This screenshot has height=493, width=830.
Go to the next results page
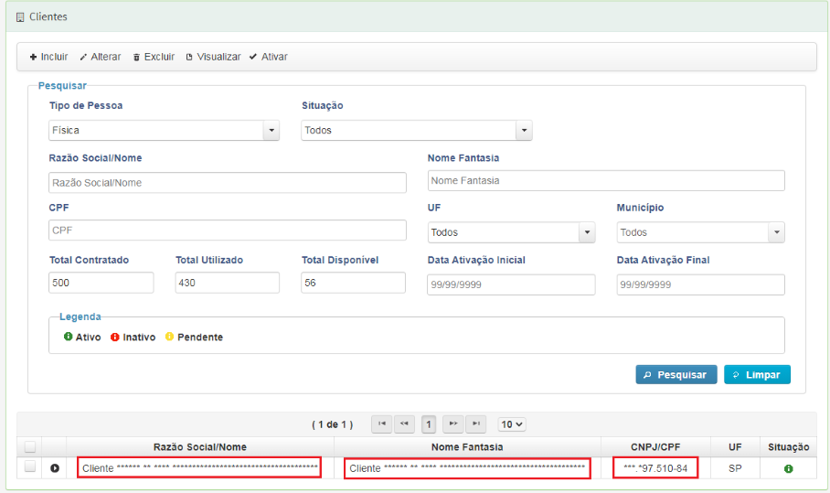(453, 424)
